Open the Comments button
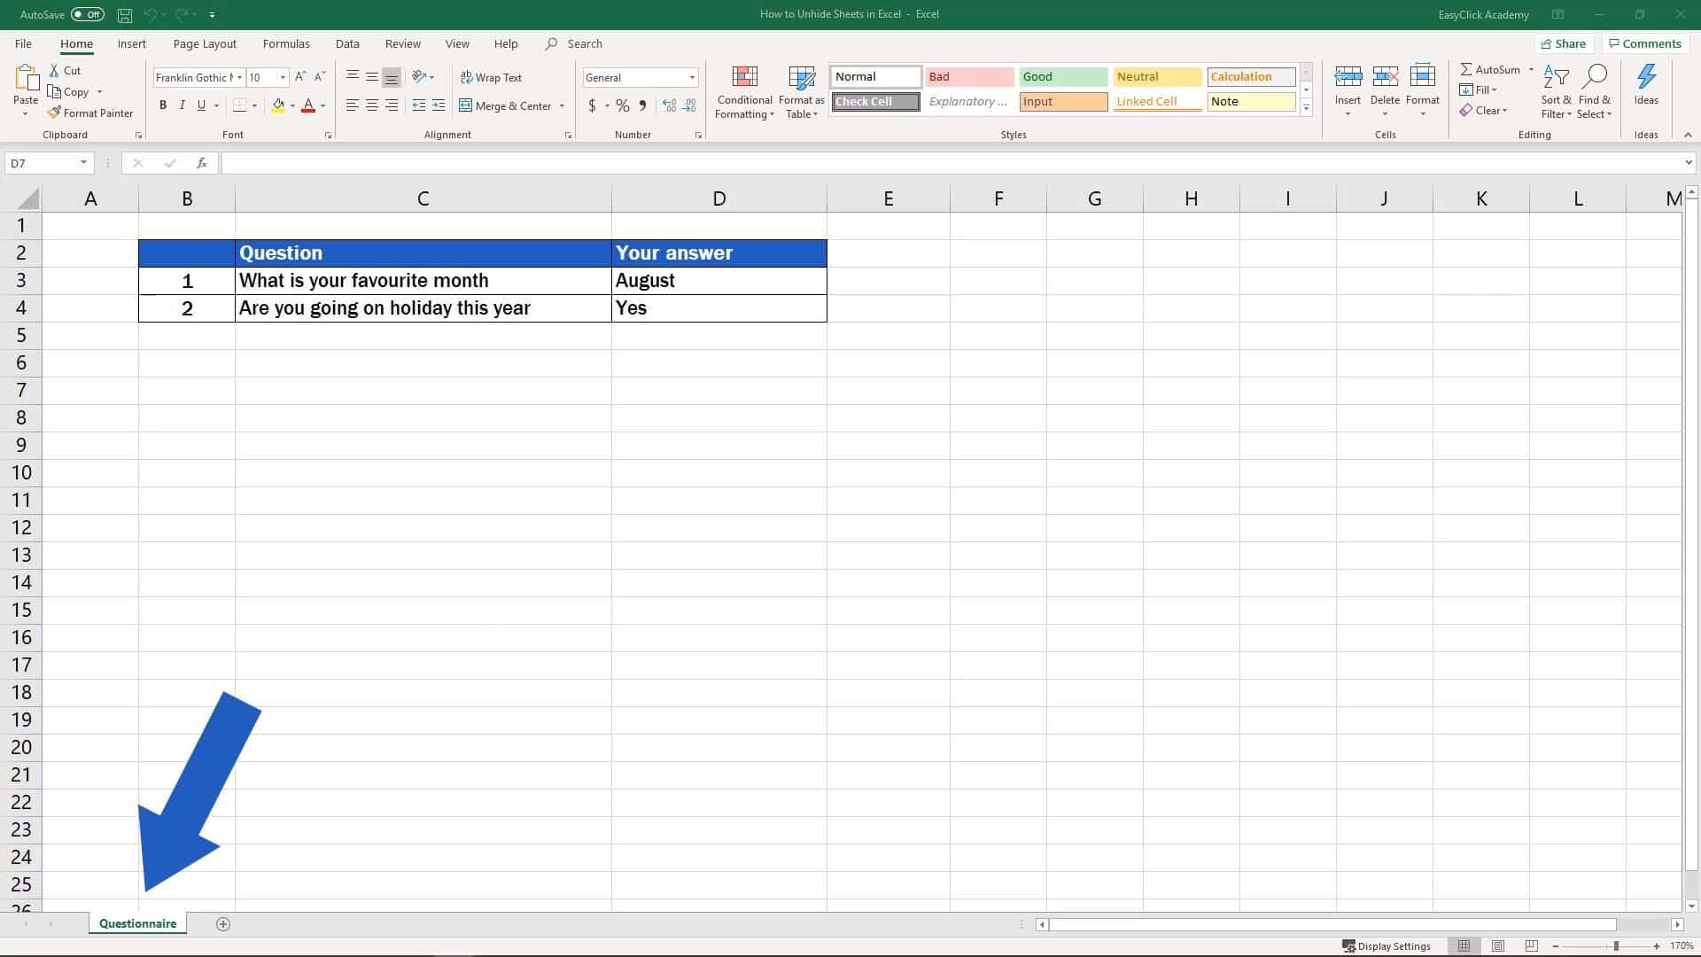The width and height of the screenshot is (1701, 957). click(1644, 43)
